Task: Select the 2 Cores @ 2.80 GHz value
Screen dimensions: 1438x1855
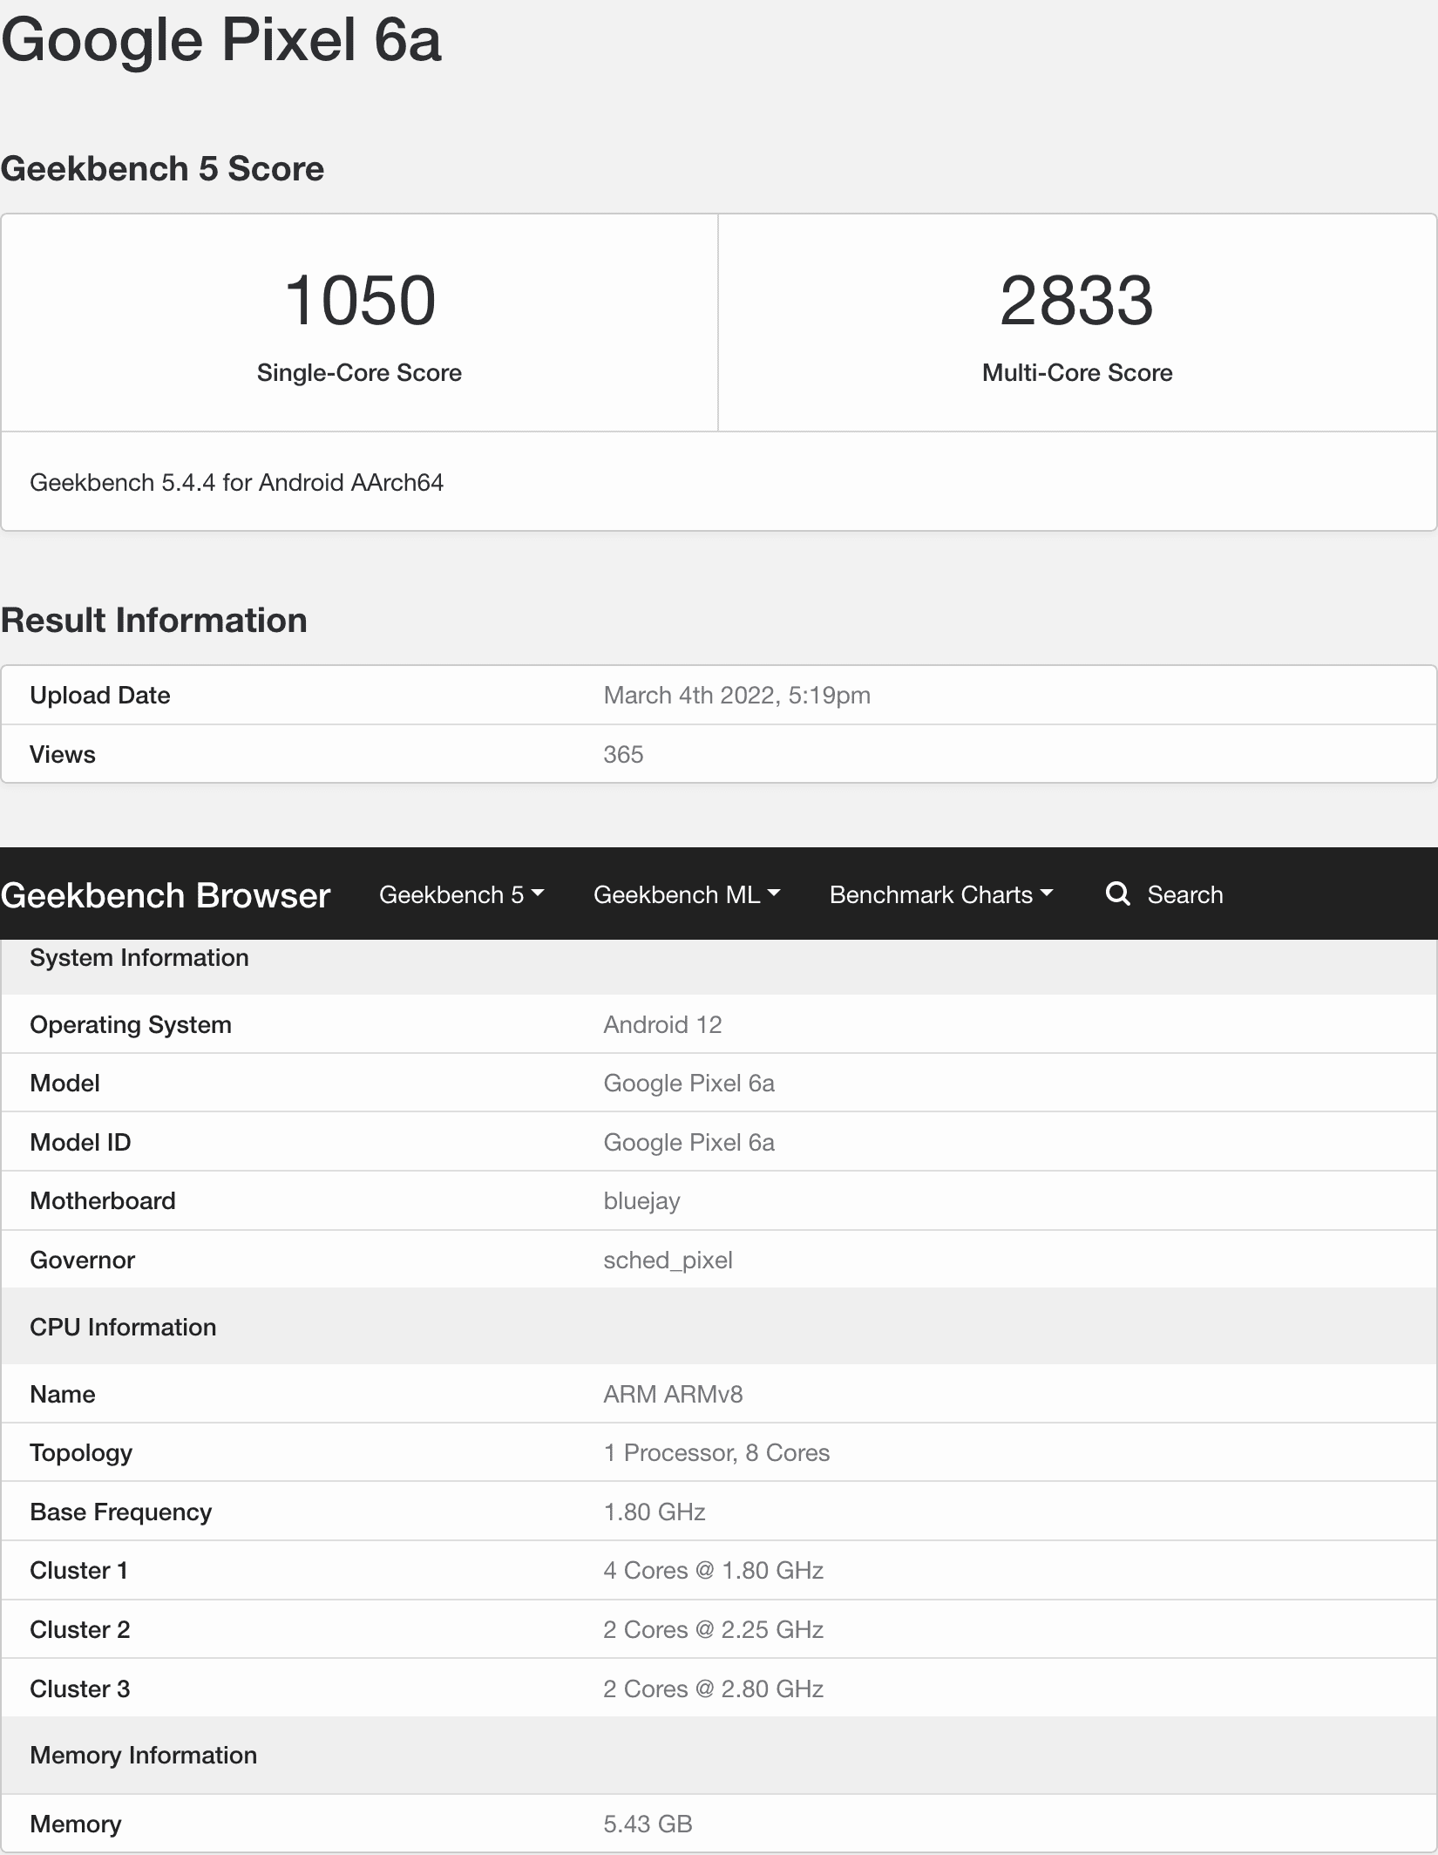Action: (713, 1689)
